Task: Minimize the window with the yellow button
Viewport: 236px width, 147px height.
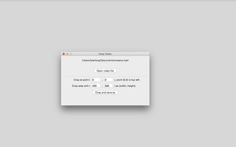Action: 67,54
